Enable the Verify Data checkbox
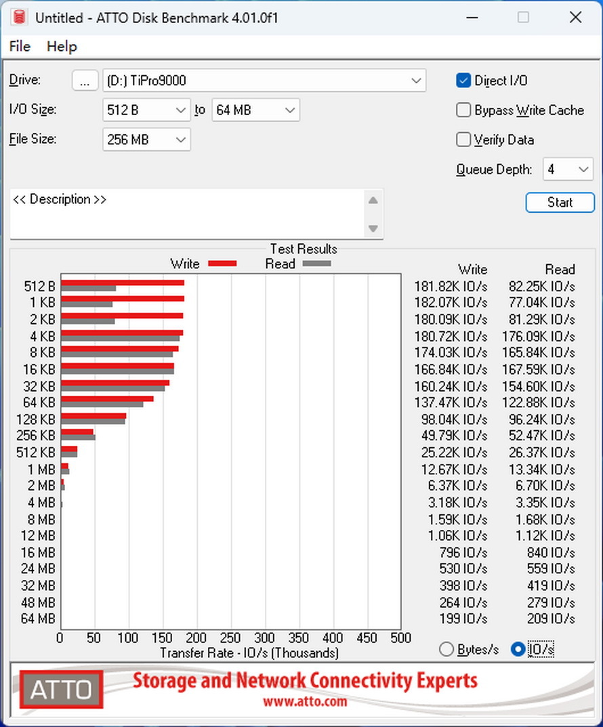 [463, 140]
